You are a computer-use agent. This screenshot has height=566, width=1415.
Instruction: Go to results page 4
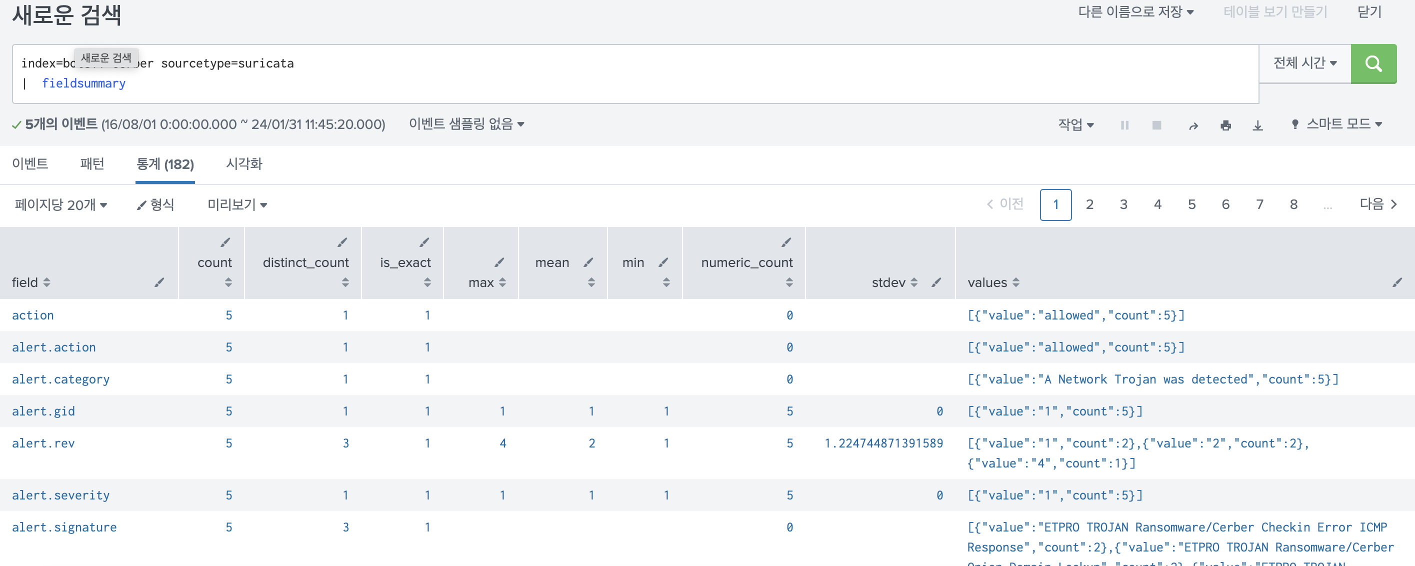pos(1157,204)
